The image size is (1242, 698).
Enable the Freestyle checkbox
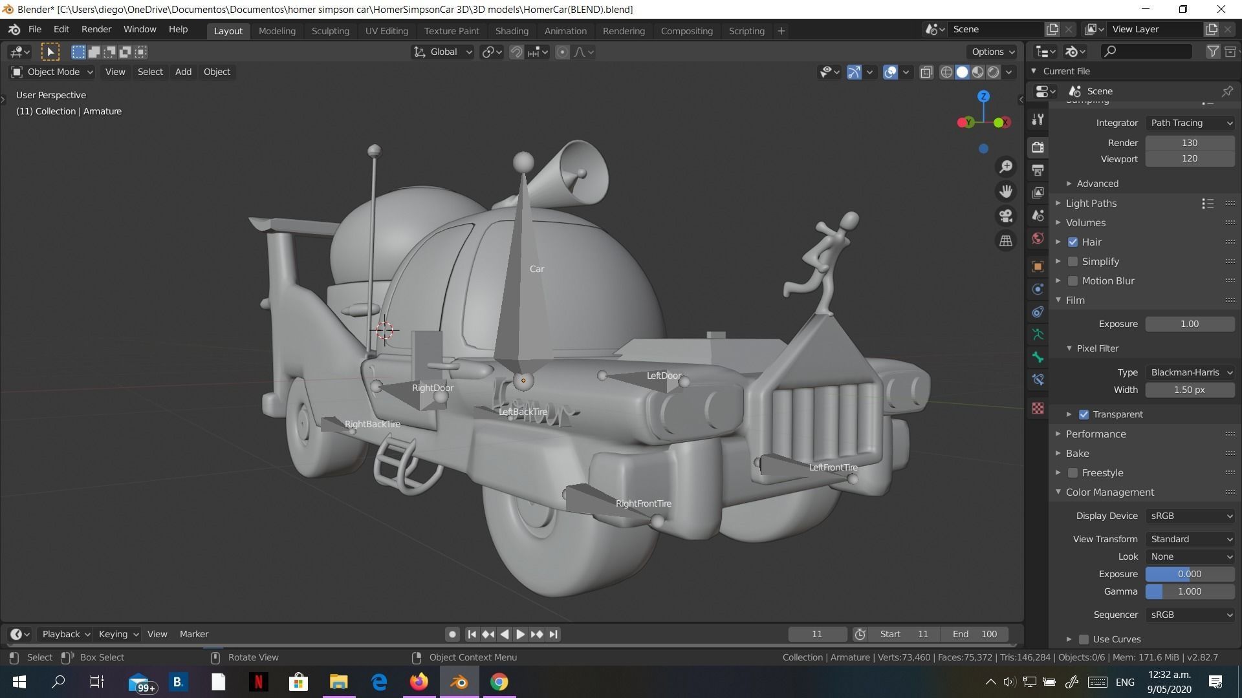pyautogui.click(x=1073, y=472)
